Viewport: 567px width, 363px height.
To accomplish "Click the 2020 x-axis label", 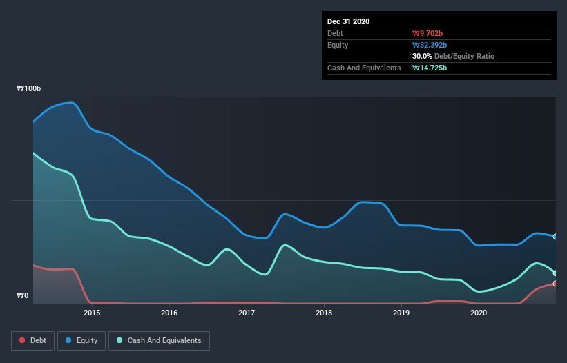I will coord(479,313).
